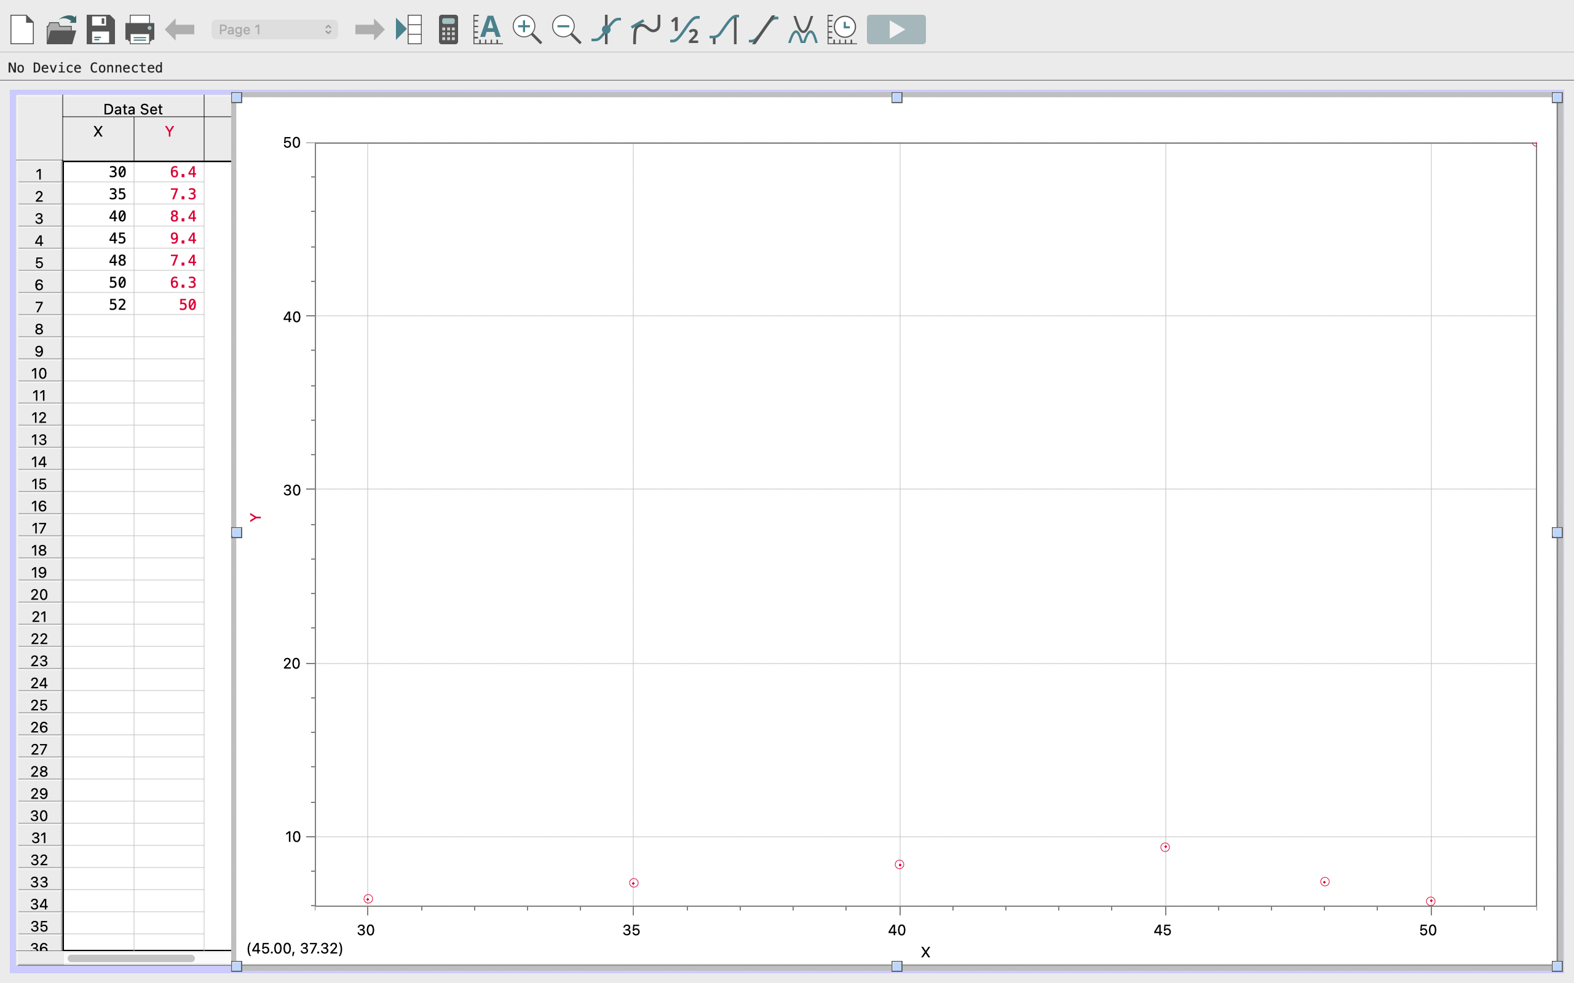Image resolution: width=1574 pixels, height=983 pixels.
Task: Open a file using the folder icon
Action: coord(61,29)
